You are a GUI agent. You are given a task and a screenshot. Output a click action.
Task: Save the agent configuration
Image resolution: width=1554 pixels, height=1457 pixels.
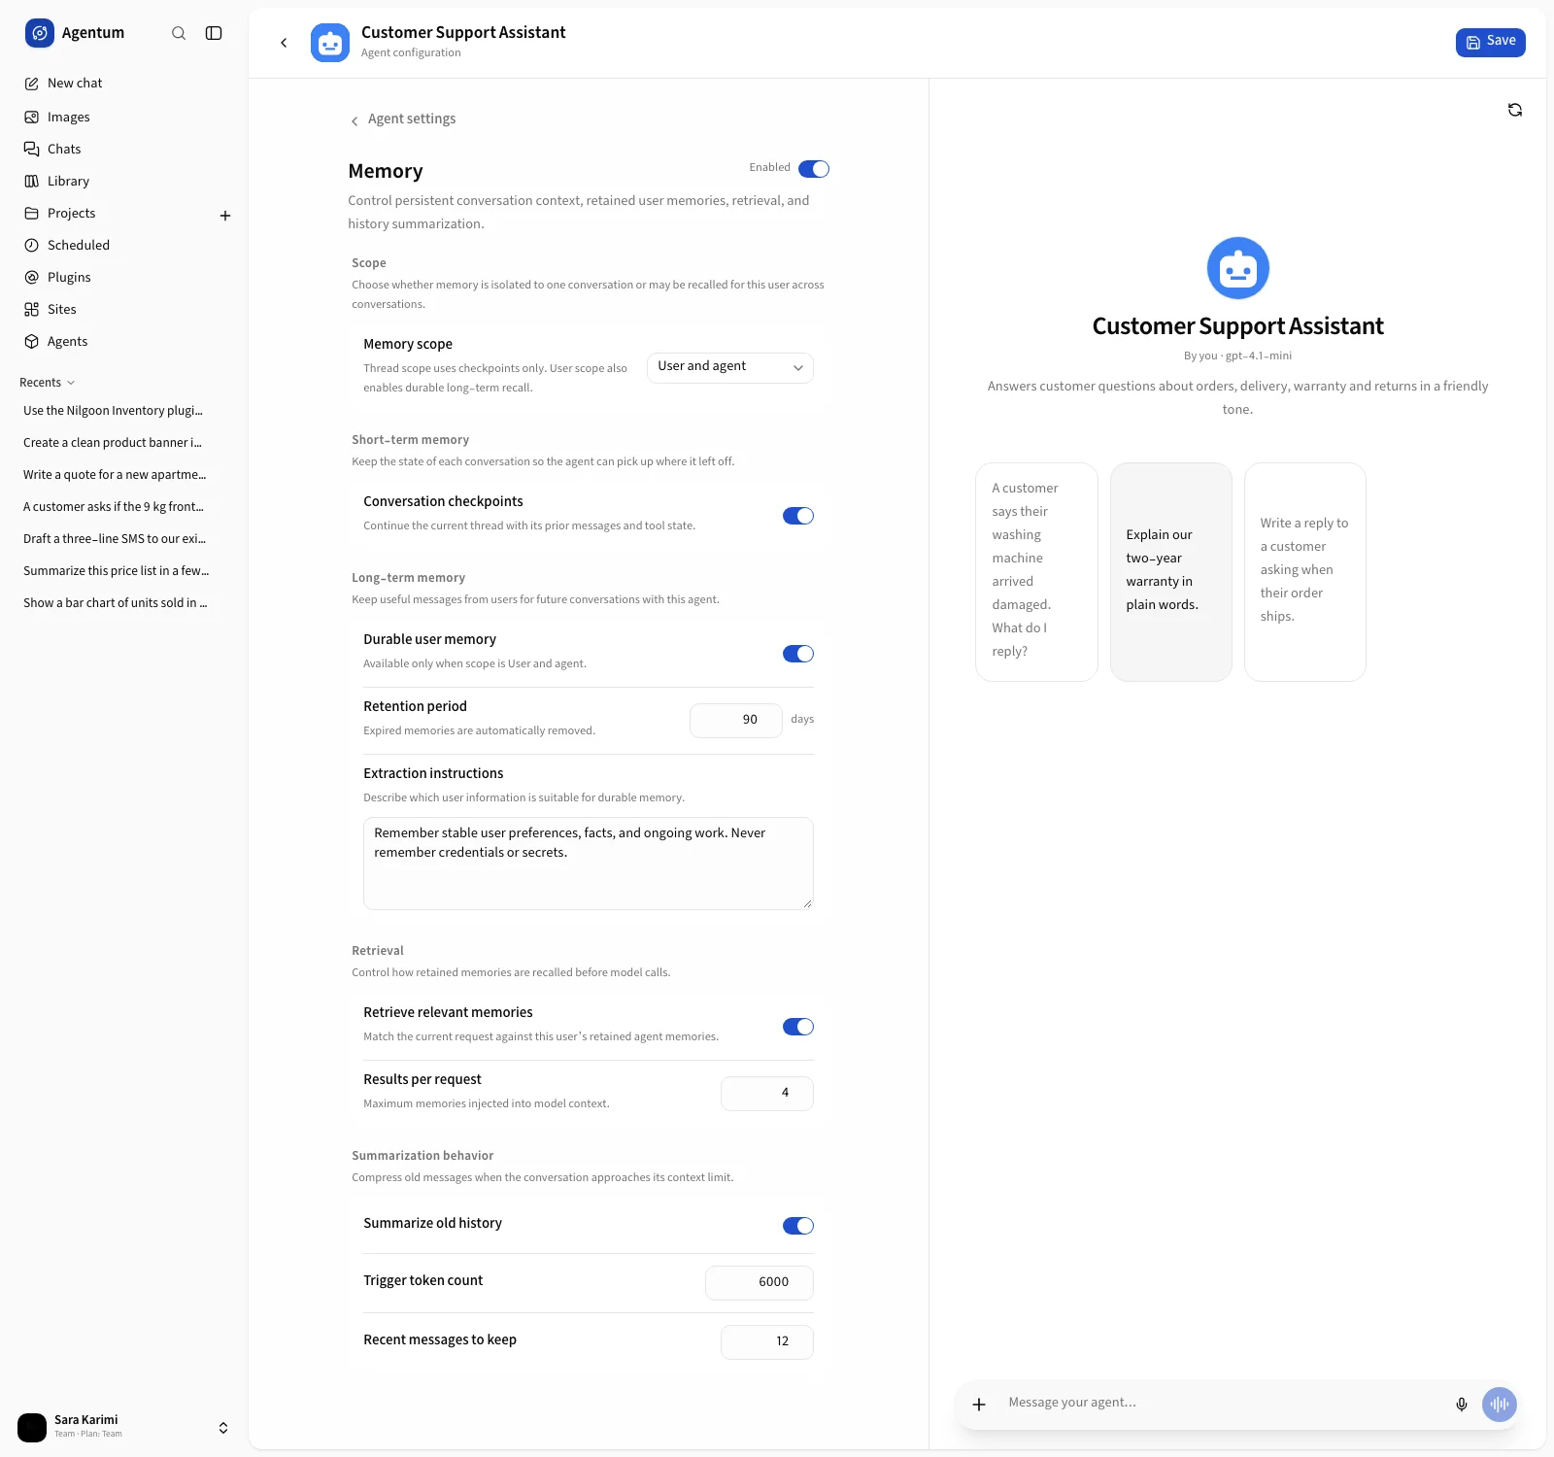(1490, 42)
